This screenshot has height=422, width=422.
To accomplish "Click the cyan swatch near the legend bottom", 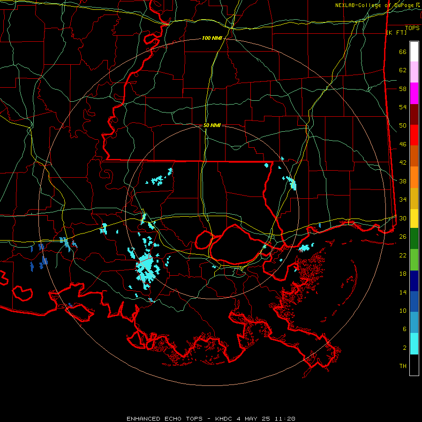I will coord(414,344).
